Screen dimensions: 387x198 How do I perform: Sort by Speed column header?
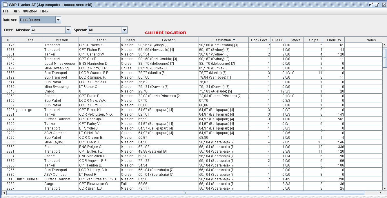(129, 40)
